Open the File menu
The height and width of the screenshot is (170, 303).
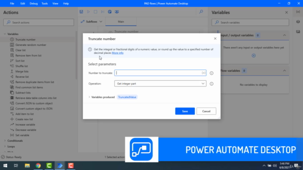click(12, 3)
